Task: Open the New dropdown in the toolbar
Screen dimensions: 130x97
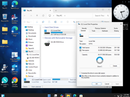Action: pyautogui.click(x=28, y=22)
